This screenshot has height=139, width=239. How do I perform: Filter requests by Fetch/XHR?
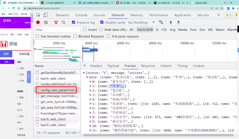[x=145, y=30]
